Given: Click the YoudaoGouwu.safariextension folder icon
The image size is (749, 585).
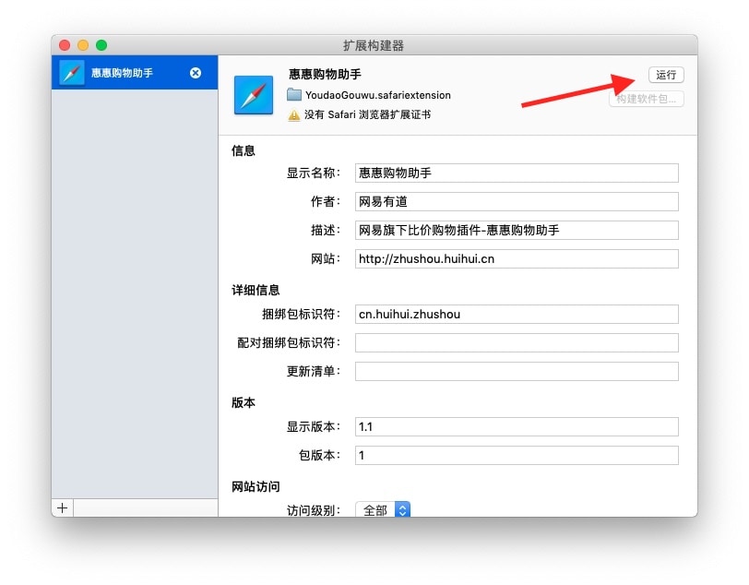Looking at the screenshot, I should pyautogui.click(x=294, y=95).
